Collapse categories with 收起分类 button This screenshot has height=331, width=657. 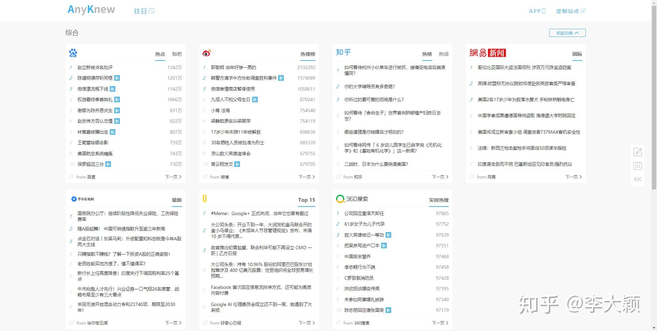point(567,33)
